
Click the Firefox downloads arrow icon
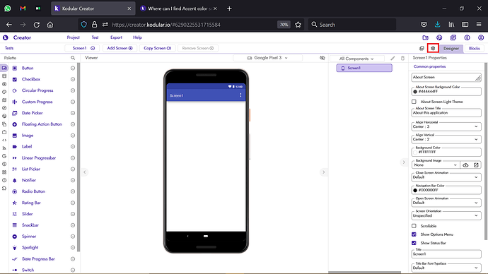point(437,25)
